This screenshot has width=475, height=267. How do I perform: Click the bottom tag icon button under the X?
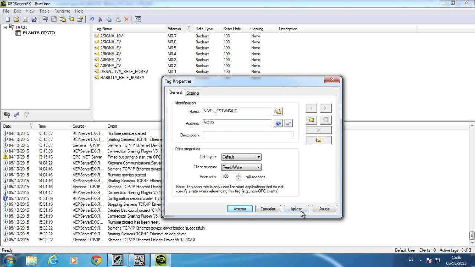pos(318,140)
